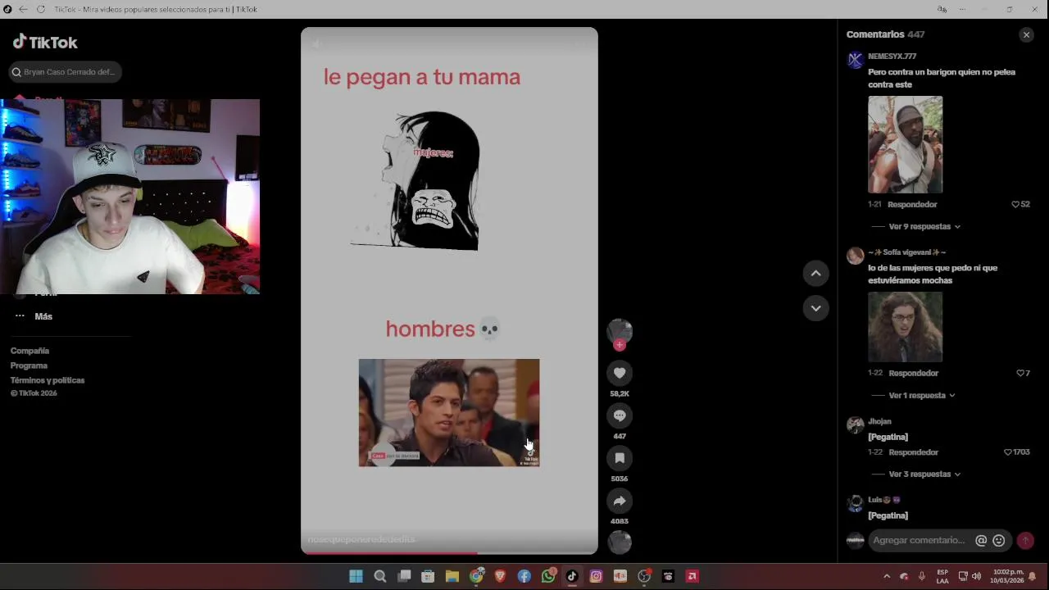Post comment with red send arrow
The height and width of the screenshot is (590, 1049).
pos(1025,540)
